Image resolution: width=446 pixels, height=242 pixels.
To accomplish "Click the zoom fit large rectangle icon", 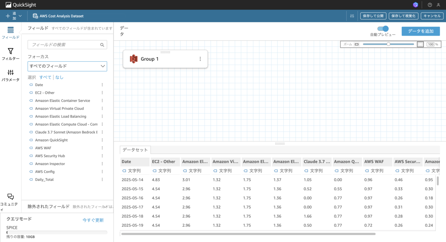I will [420, 44].
